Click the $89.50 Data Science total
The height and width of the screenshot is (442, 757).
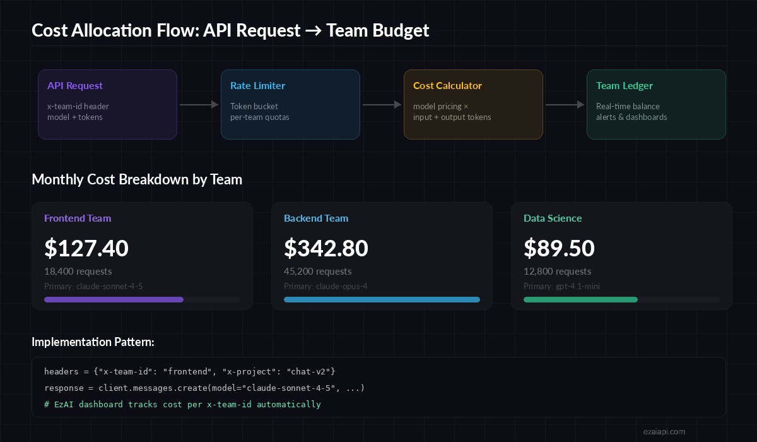(x=559, y=248)
